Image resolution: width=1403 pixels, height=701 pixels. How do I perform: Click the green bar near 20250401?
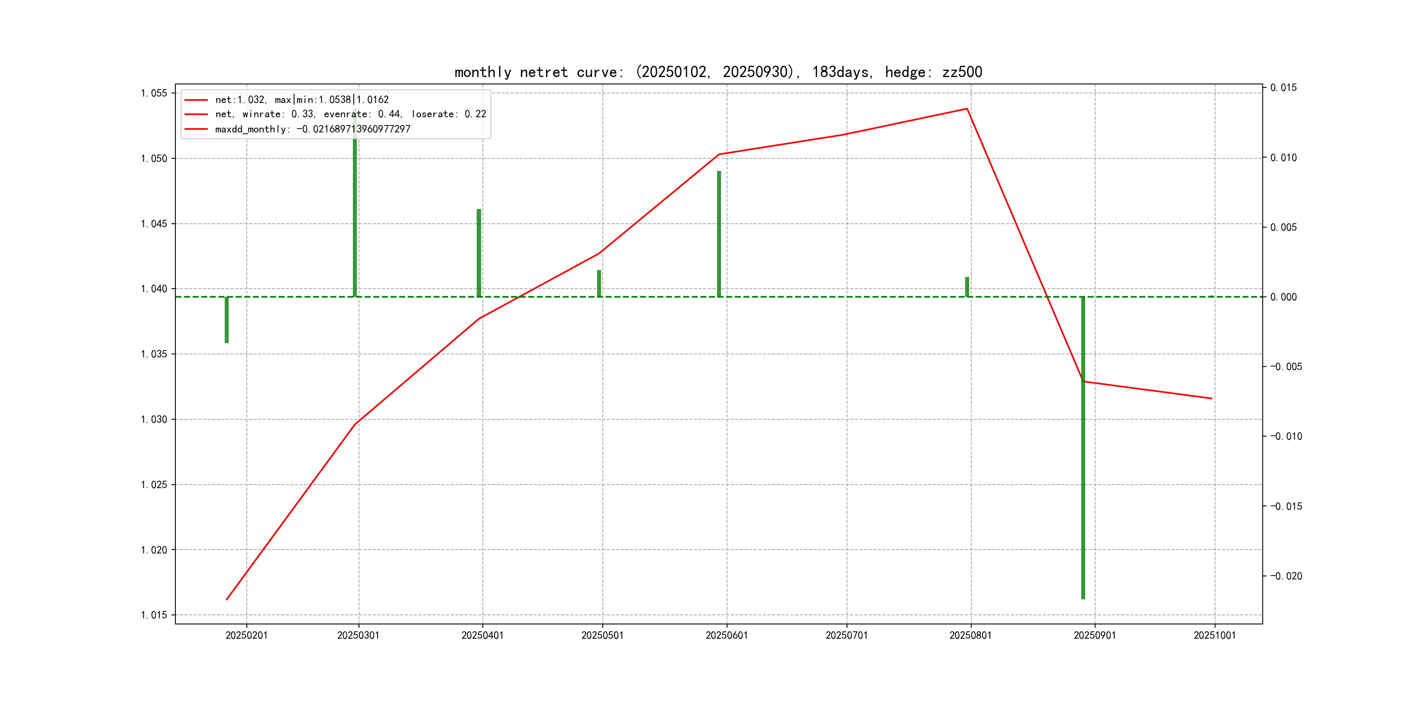point(479,253)
